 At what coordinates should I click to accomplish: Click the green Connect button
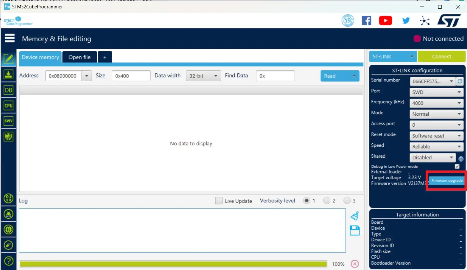pos(441,57)
